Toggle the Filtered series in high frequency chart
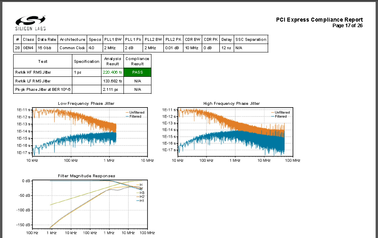The height and width of the screenshot is (238, 378). click(281, 116)
